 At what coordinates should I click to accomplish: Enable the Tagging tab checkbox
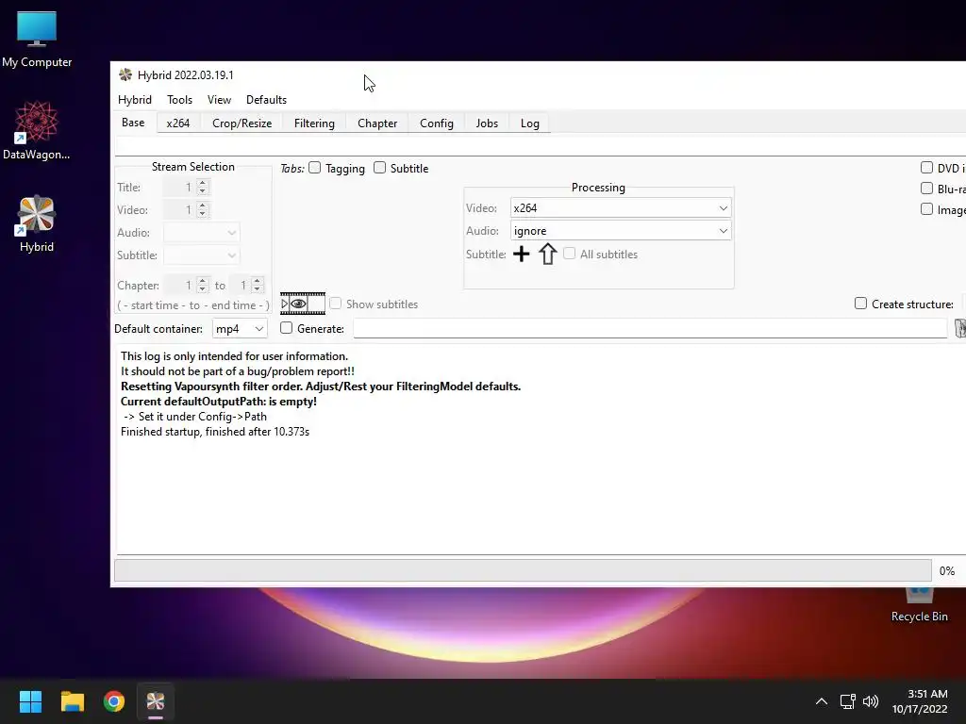tap(315, 168)
